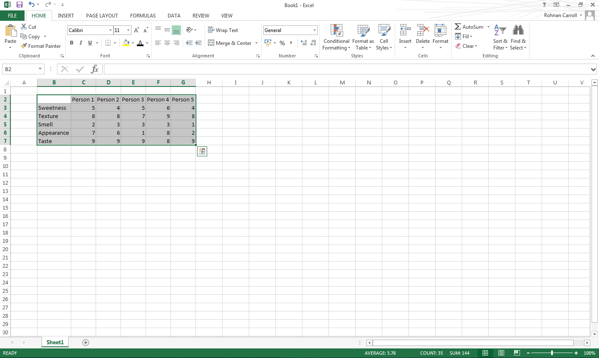Click the Paste clipboard icon

pos(10,31)
